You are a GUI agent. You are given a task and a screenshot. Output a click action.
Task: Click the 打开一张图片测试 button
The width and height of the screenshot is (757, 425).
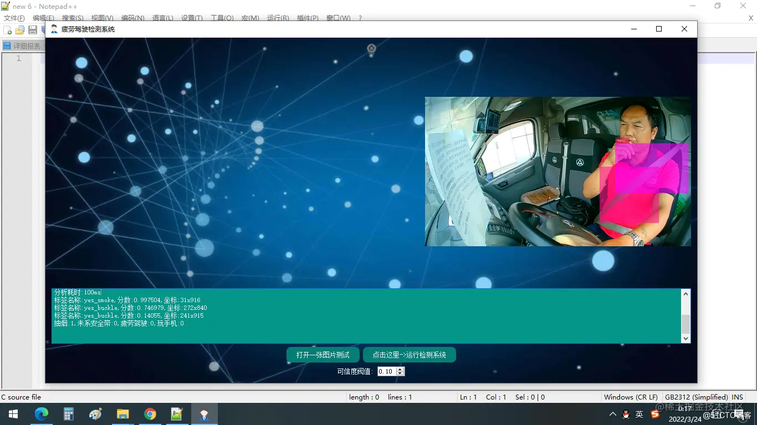point(323,355)
